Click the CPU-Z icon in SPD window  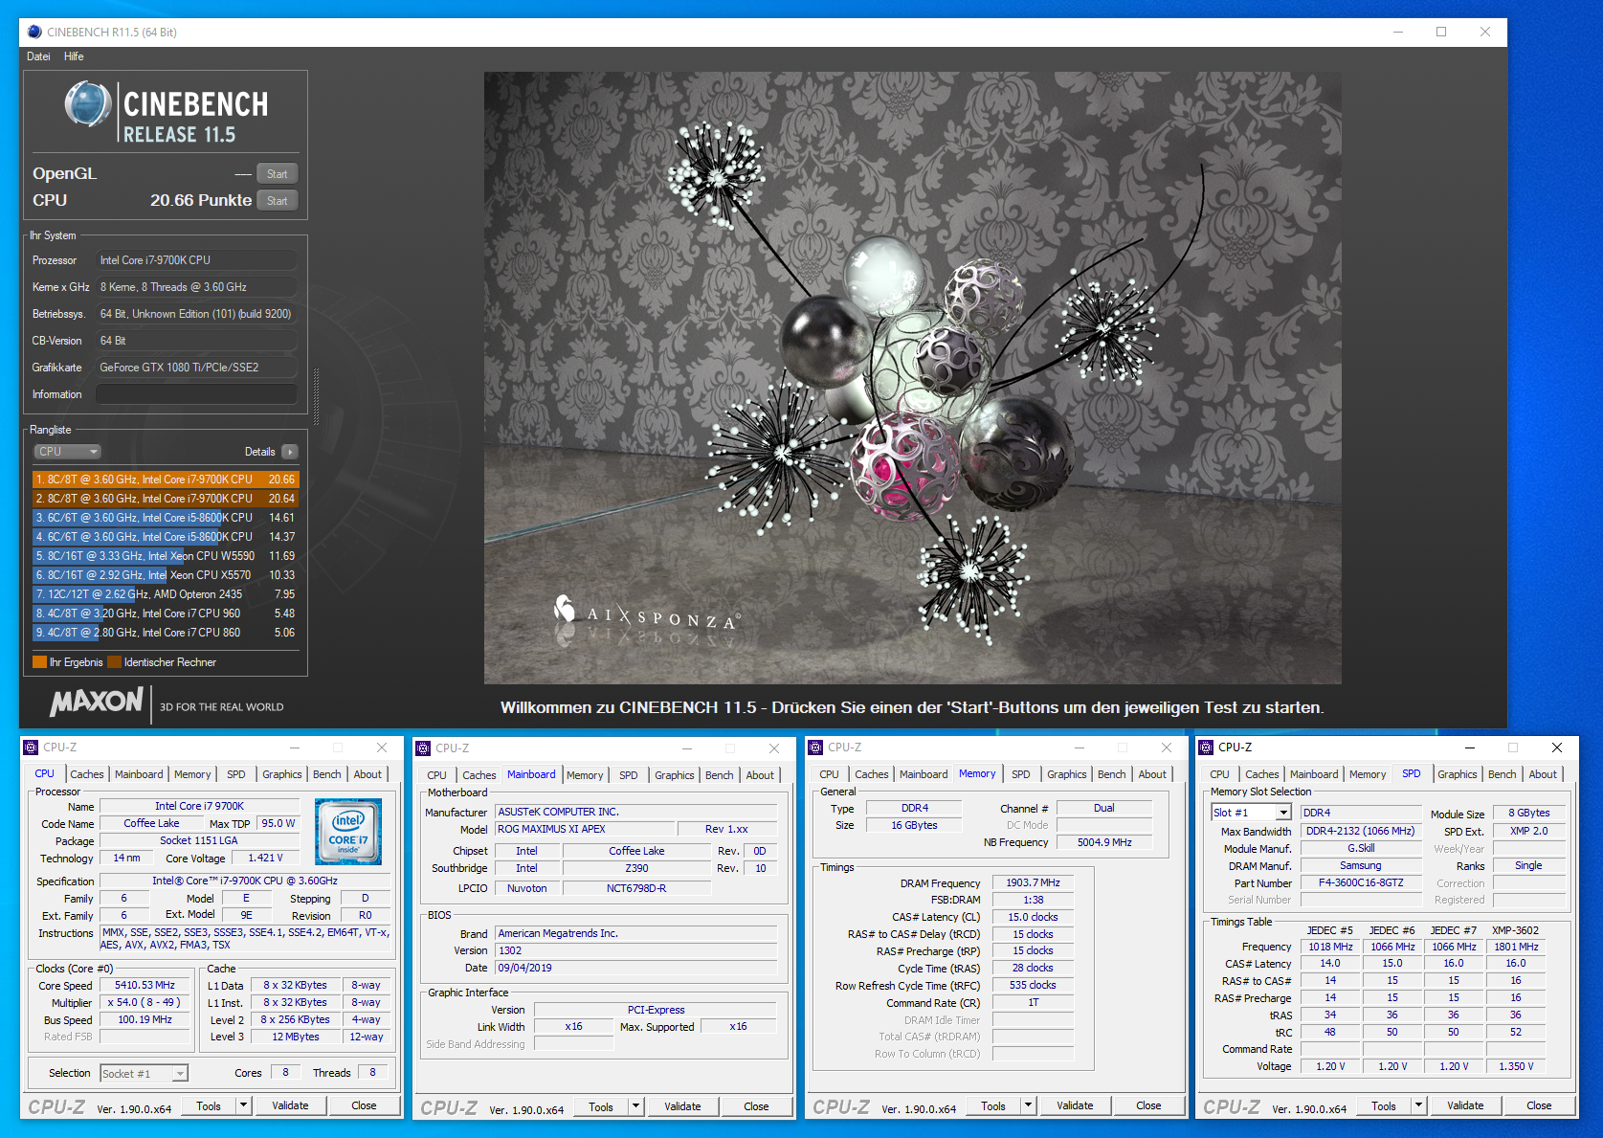pyautogui.click(x=1206, y=748)
